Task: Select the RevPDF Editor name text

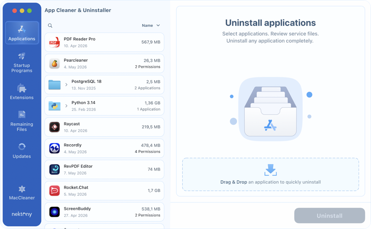Action: click(78, 166)
